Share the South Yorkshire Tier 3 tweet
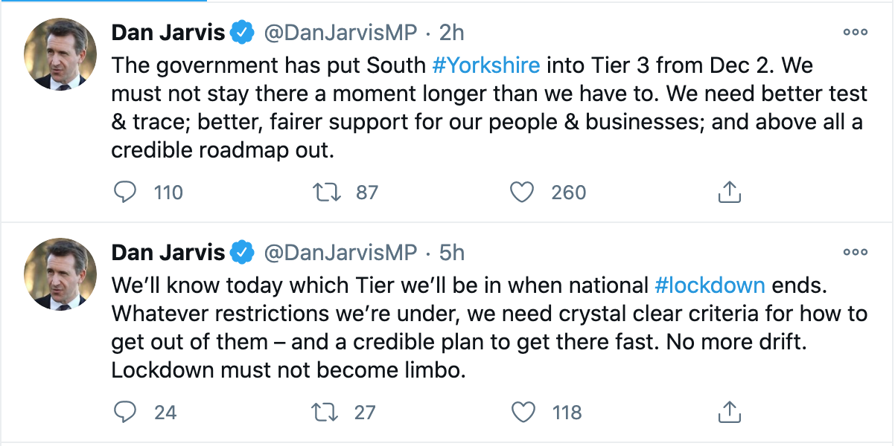895x446 pixels. click(x=729, y=193)
